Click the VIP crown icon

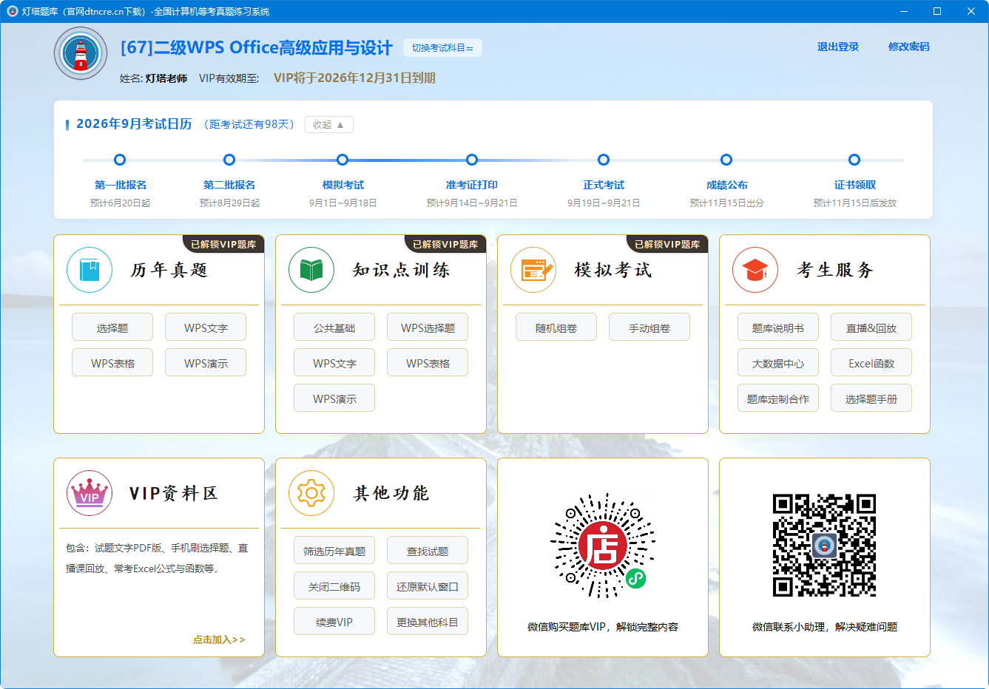click(x=90, y=493)
